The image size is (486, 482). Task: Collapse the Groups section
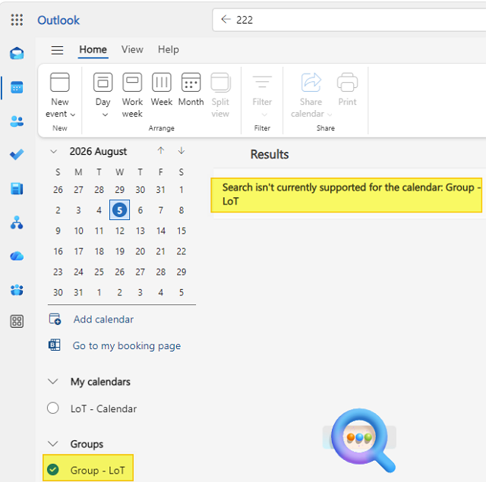53,443
